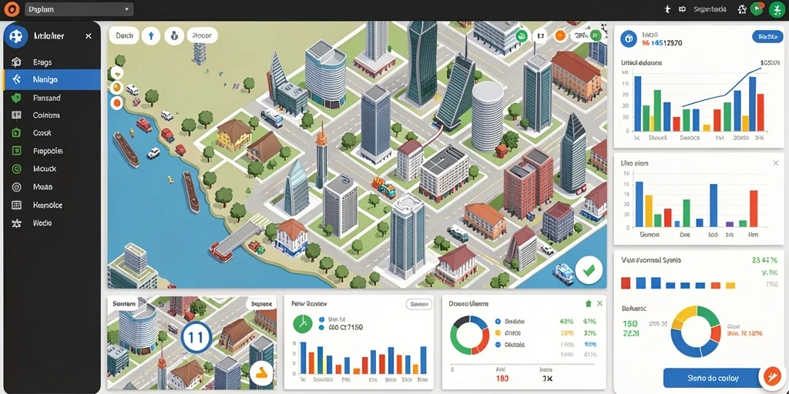Click the Santem label on minimap thumbnail
Image resolution: width=789 pixels, height=394 pixels.
pyautogui.click(x=123, y=303)
